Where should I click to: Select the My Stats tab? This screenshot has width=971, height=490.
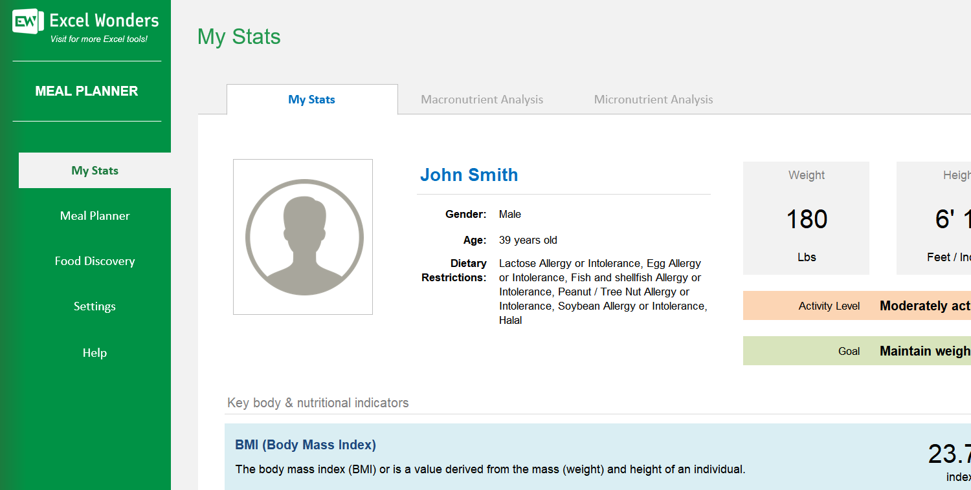click(x=311, y=100)
